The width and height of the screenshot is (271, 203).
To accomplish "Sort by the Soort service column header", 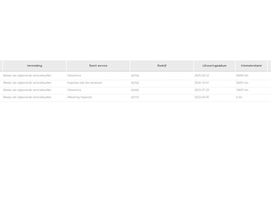I will [x=98, y=66].
